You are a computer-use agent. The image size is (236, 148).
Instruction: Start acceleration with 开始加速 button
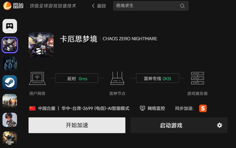tap(77, 125)
